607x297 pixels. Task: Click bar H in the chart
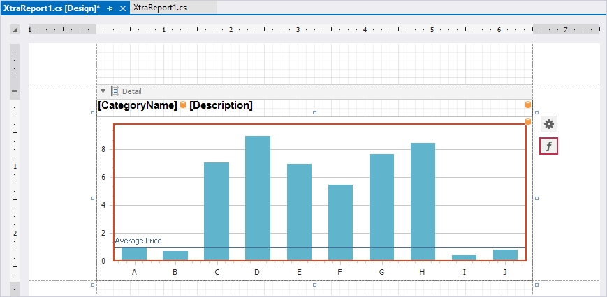point(423,201)
